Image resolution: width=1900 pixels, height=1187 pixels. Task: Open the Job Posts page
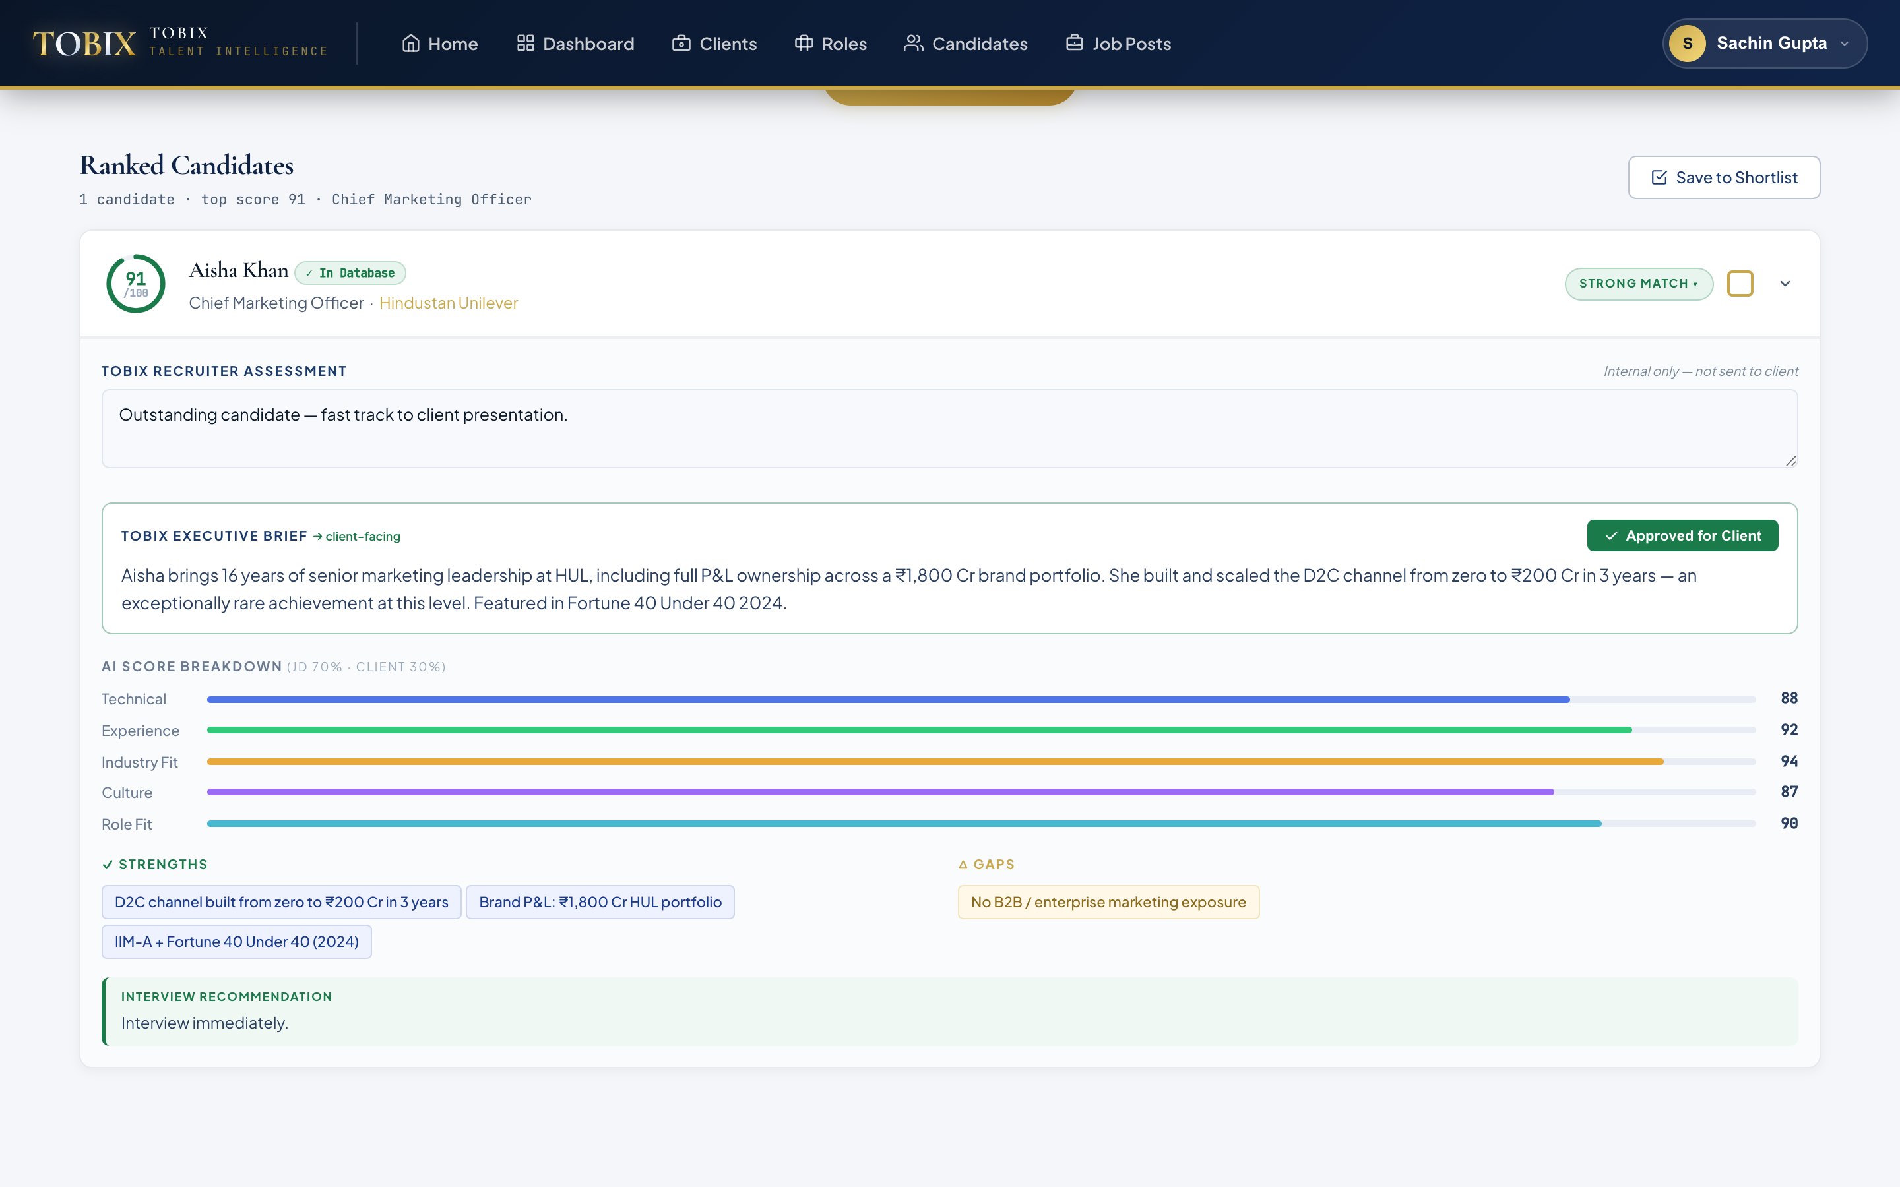pyautogui.click(x=1118, y=43)
